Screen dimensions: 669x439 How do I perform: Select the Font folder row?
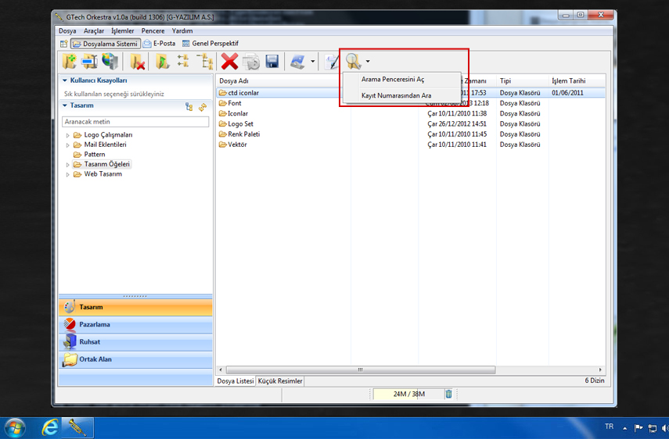pyautogui.click(x=411, y=103)
